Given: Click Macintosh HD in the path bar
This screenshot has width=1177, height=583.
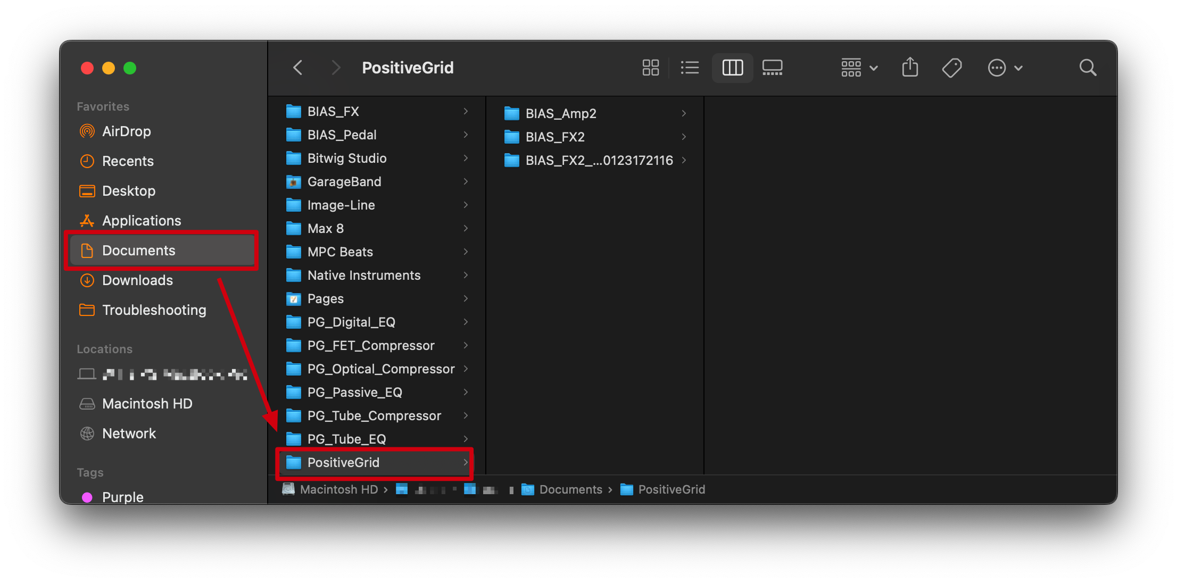Looking at the screenshot, I should click(338, 489).
